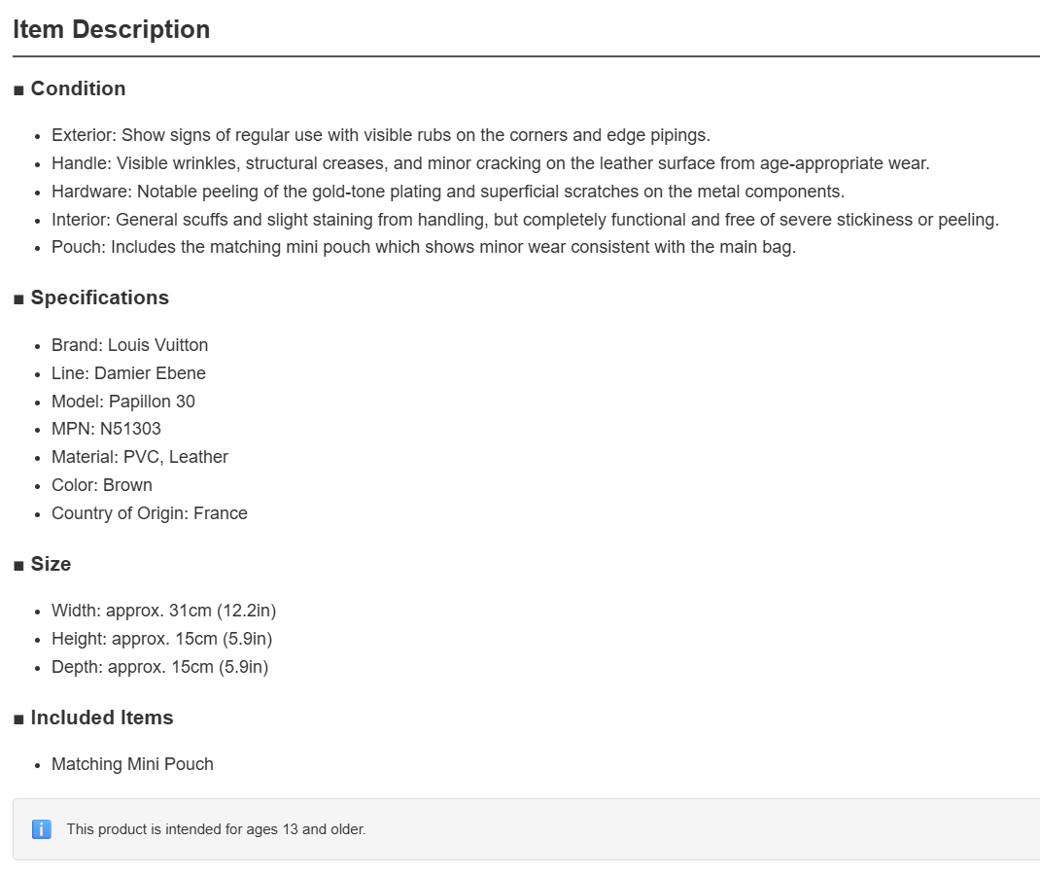The height and width of the screenshot is (876, 1040).
Task: Click the blue info icon in notice
Action: 42,829
